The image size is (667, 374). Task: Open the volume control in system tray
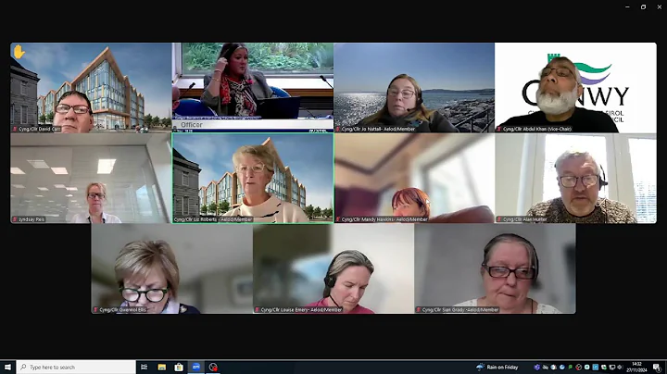coord(620,367)
